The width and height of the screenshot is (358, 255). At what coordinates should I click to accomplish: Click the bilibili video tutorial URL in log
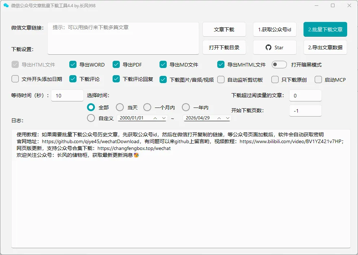pos(291,141)
